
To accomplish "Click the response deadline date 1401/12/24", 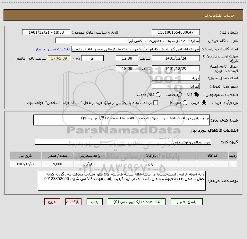I will click(176, 58).
